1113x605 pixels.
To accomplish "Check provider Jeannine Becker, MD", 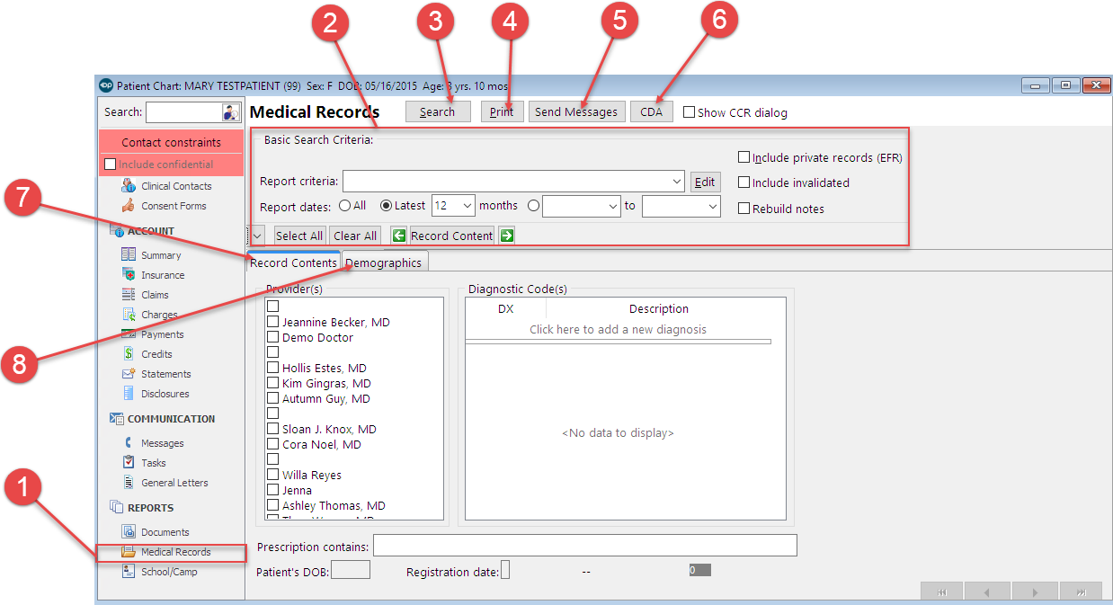I will click(x=272, y=322).
